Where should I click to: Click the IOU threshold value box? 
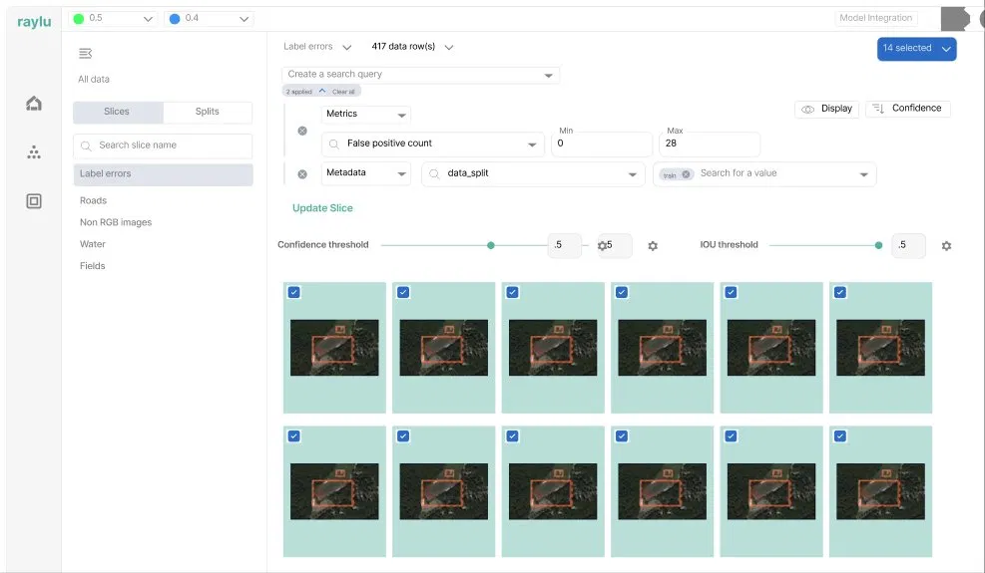click(908, 245)
